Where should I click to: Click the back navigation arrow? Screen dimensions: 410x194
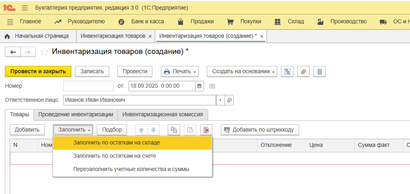[x=12, y=52]
